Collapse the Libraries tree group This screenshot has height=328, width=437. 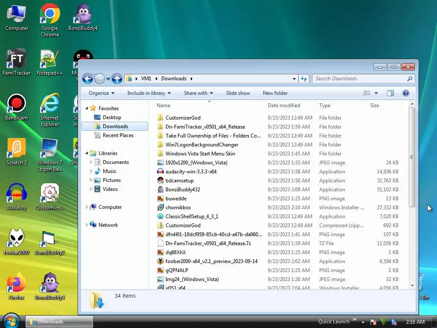87,153
